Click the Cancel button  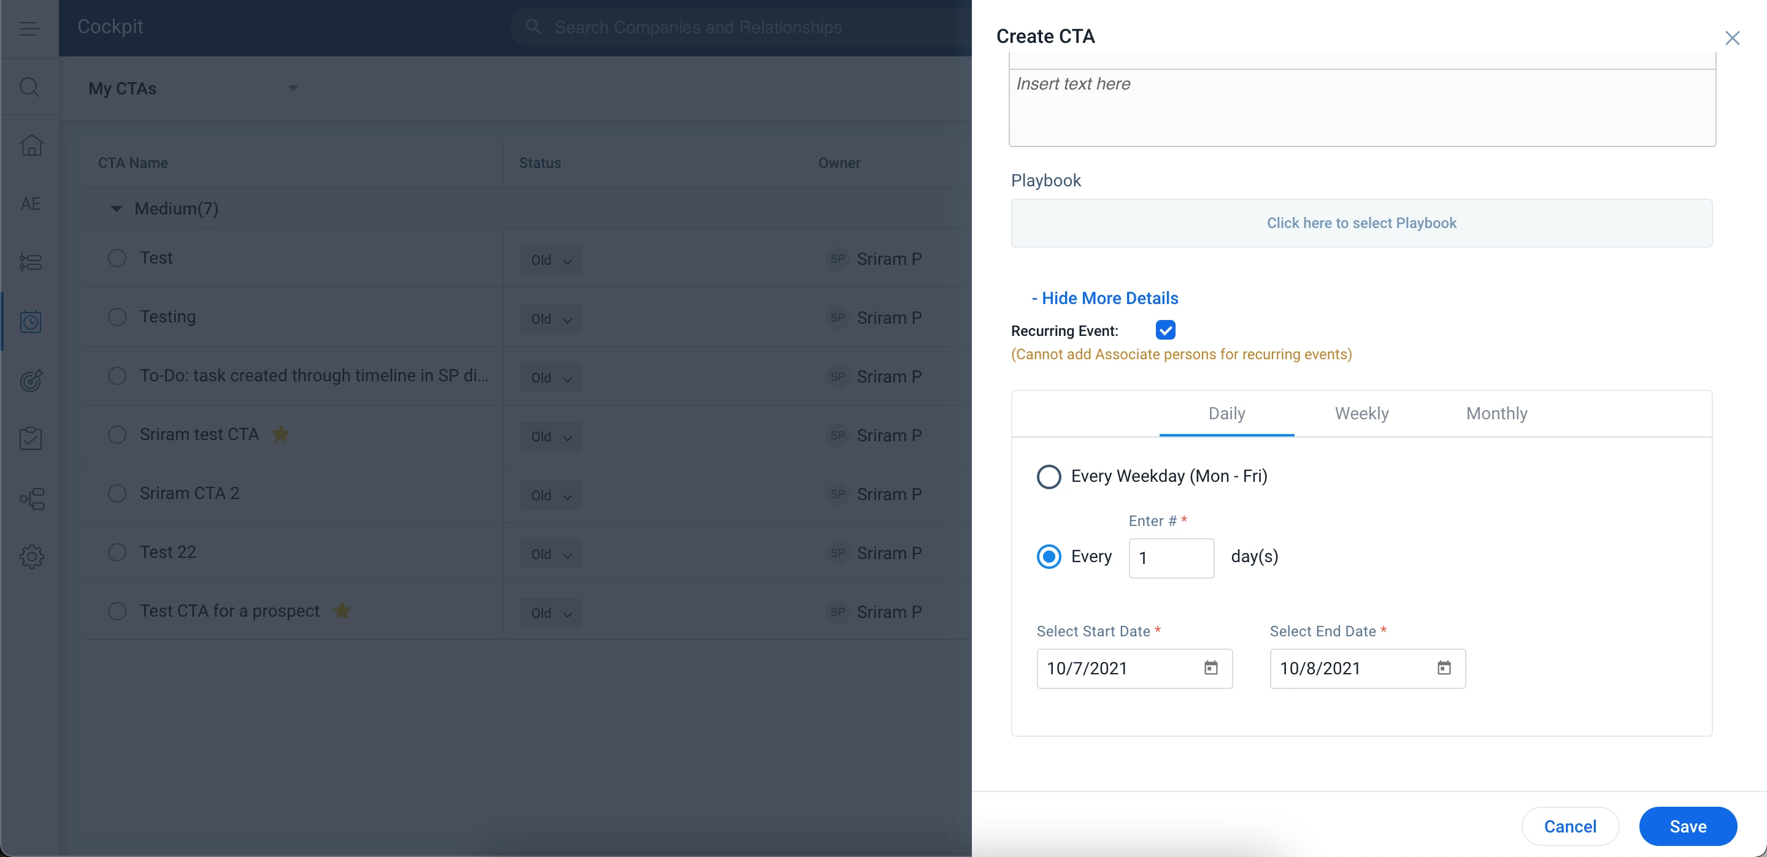tap(1569, 826)
